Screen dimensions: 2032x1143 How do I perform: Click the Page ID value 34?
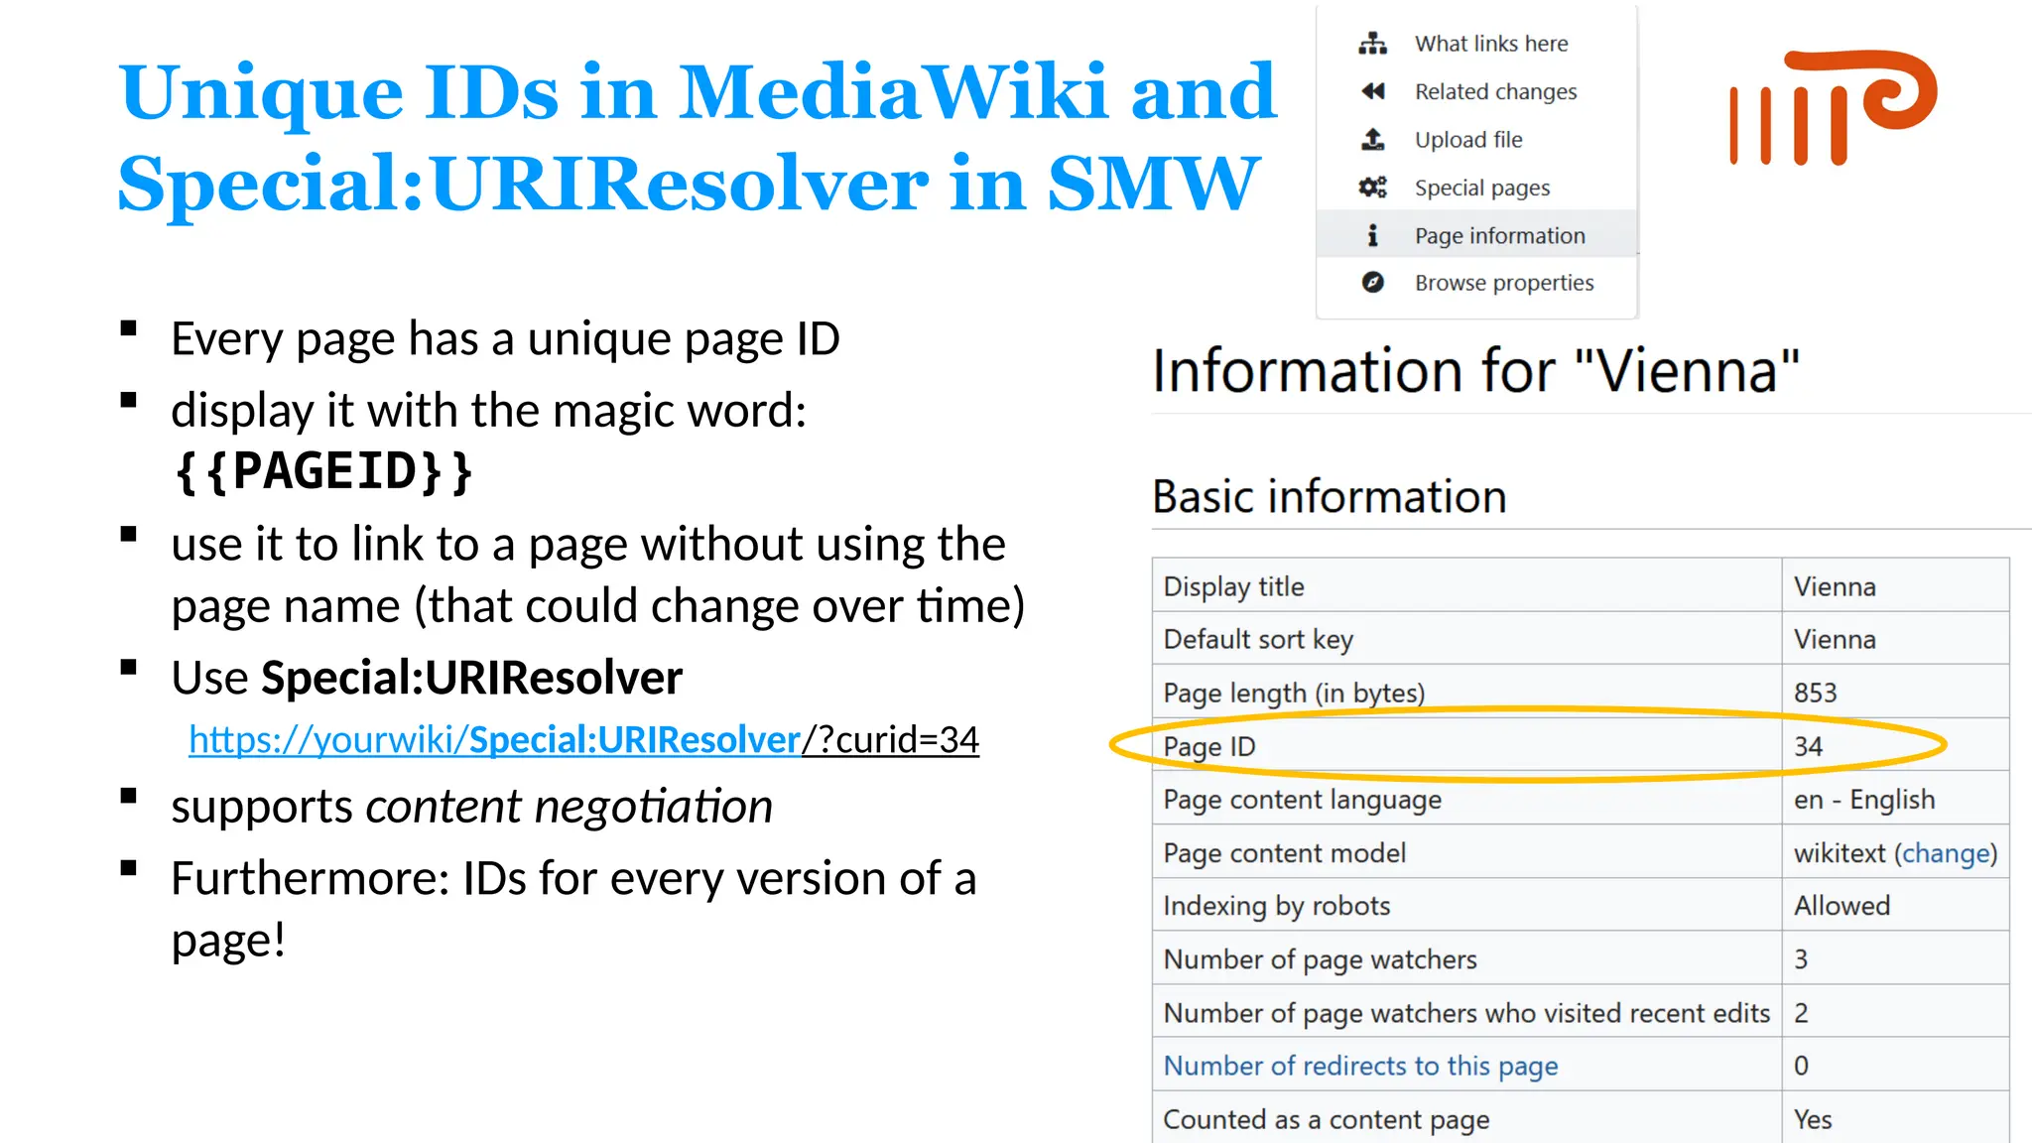1808,746
